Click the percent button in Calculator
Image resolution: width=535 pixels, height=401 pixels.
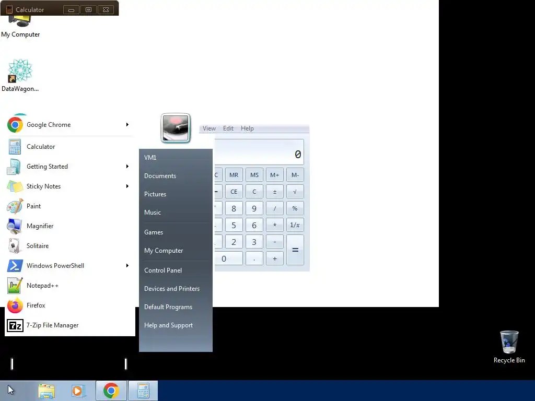[295, 208]
